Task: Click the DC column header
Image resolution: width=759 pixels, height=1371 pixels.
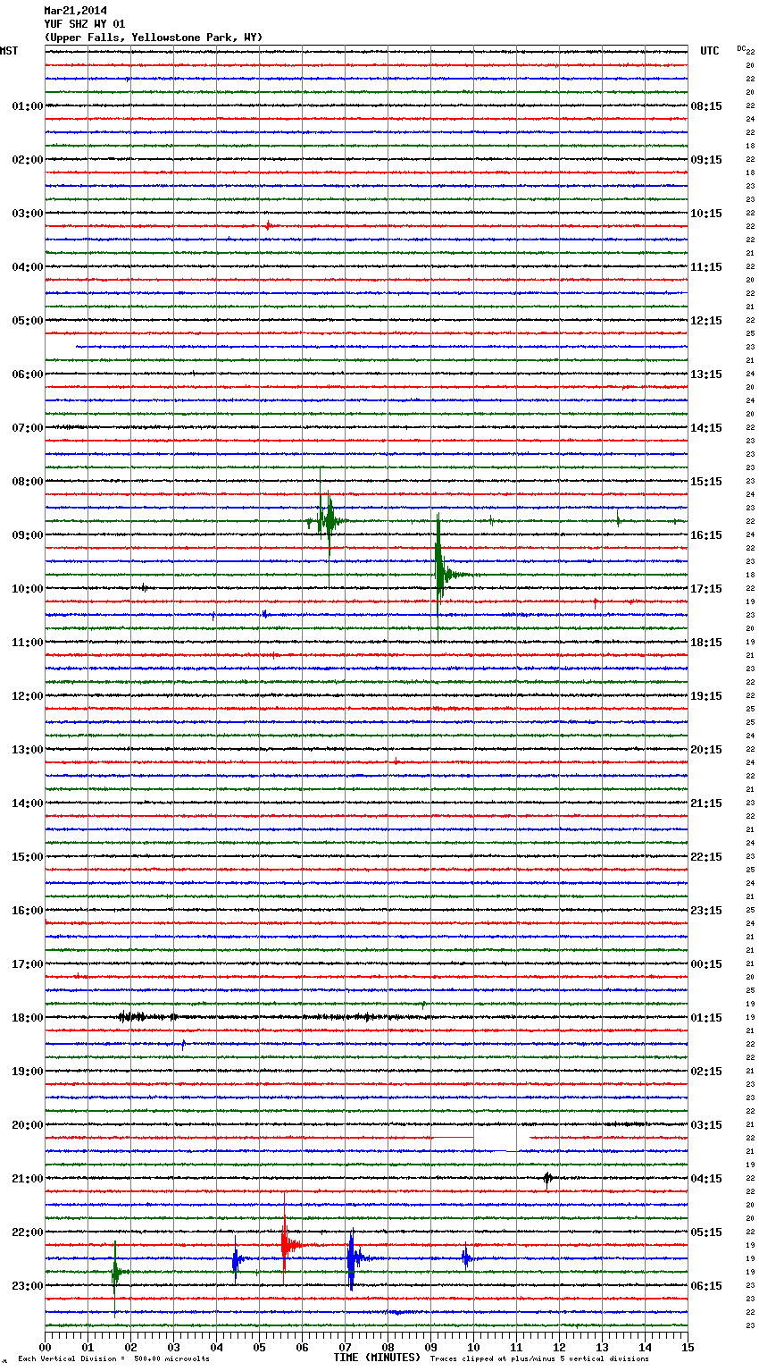Action: pyautogui.click(x=741, y=48)
